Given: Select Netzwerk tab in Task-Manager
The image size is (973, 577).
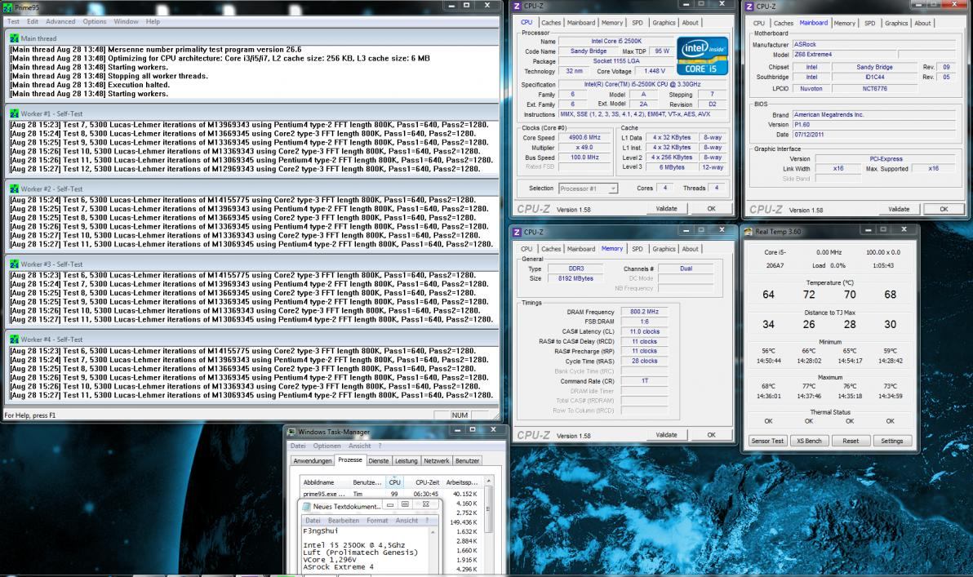Looking at the screenshot, I should click(436, 461).
